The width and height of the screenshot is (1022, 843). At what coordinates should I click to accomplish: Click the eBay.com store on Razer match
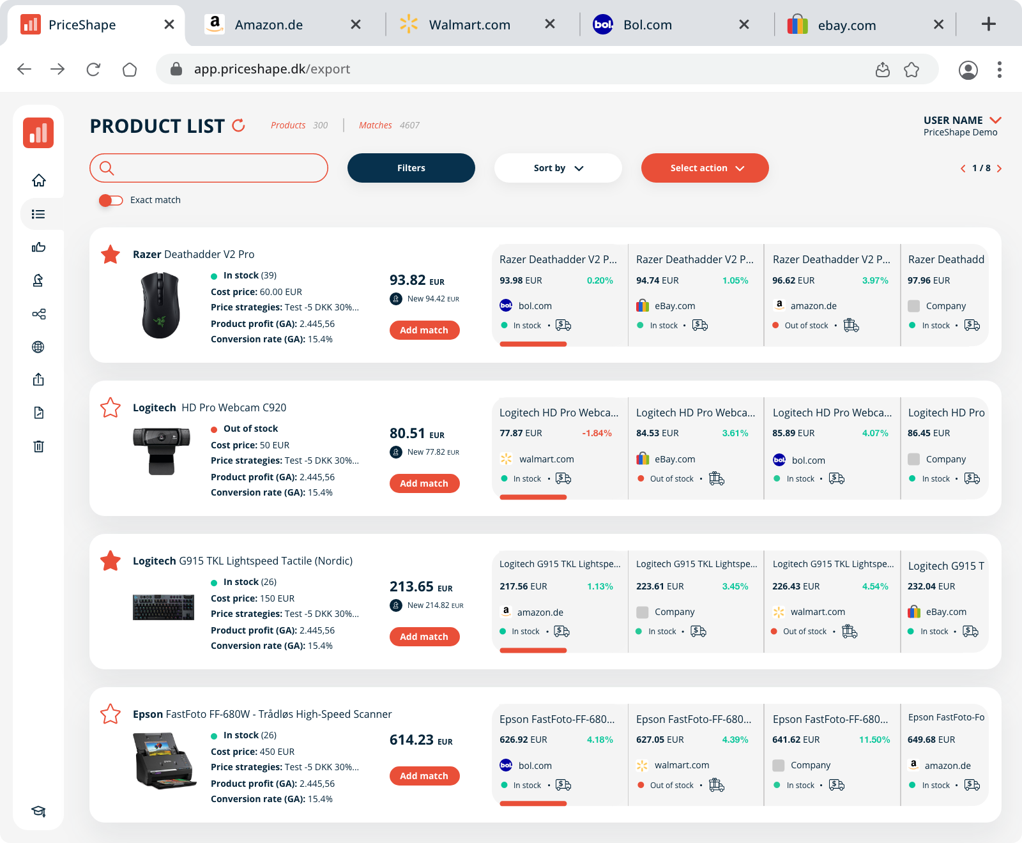coord(666,306)
